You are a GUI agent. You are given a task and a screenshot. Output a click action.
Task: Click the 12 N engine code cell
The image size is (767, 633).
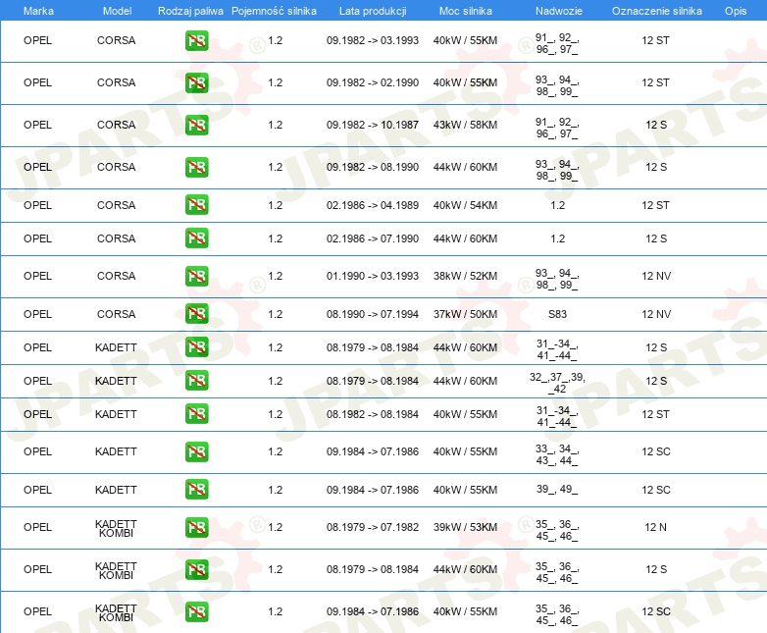pyautogui.click(x=655, y=527)
